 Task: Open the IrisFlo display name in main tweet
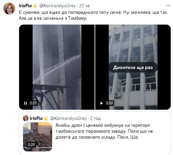pyautogui.click(x=25, y=6)
